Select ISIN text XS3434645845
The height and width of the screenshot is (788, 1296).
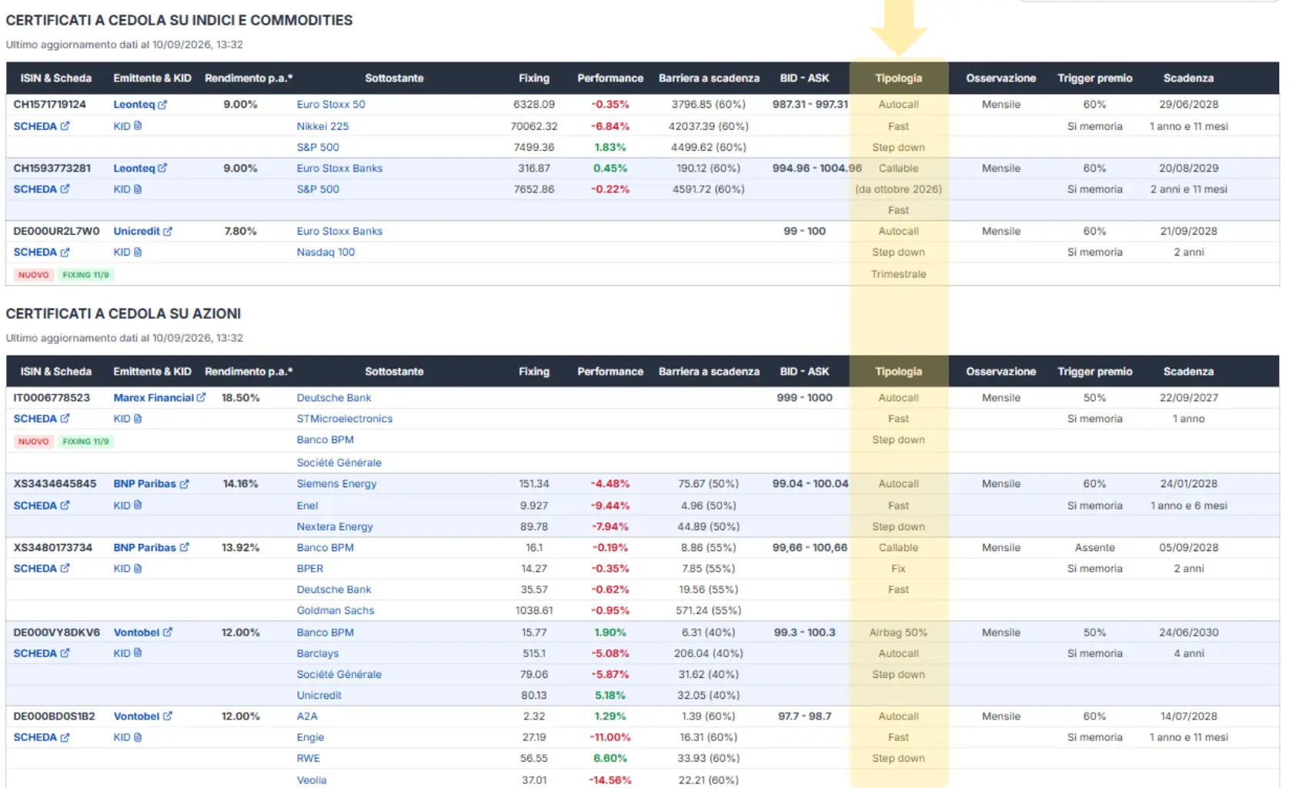[55, 484]
